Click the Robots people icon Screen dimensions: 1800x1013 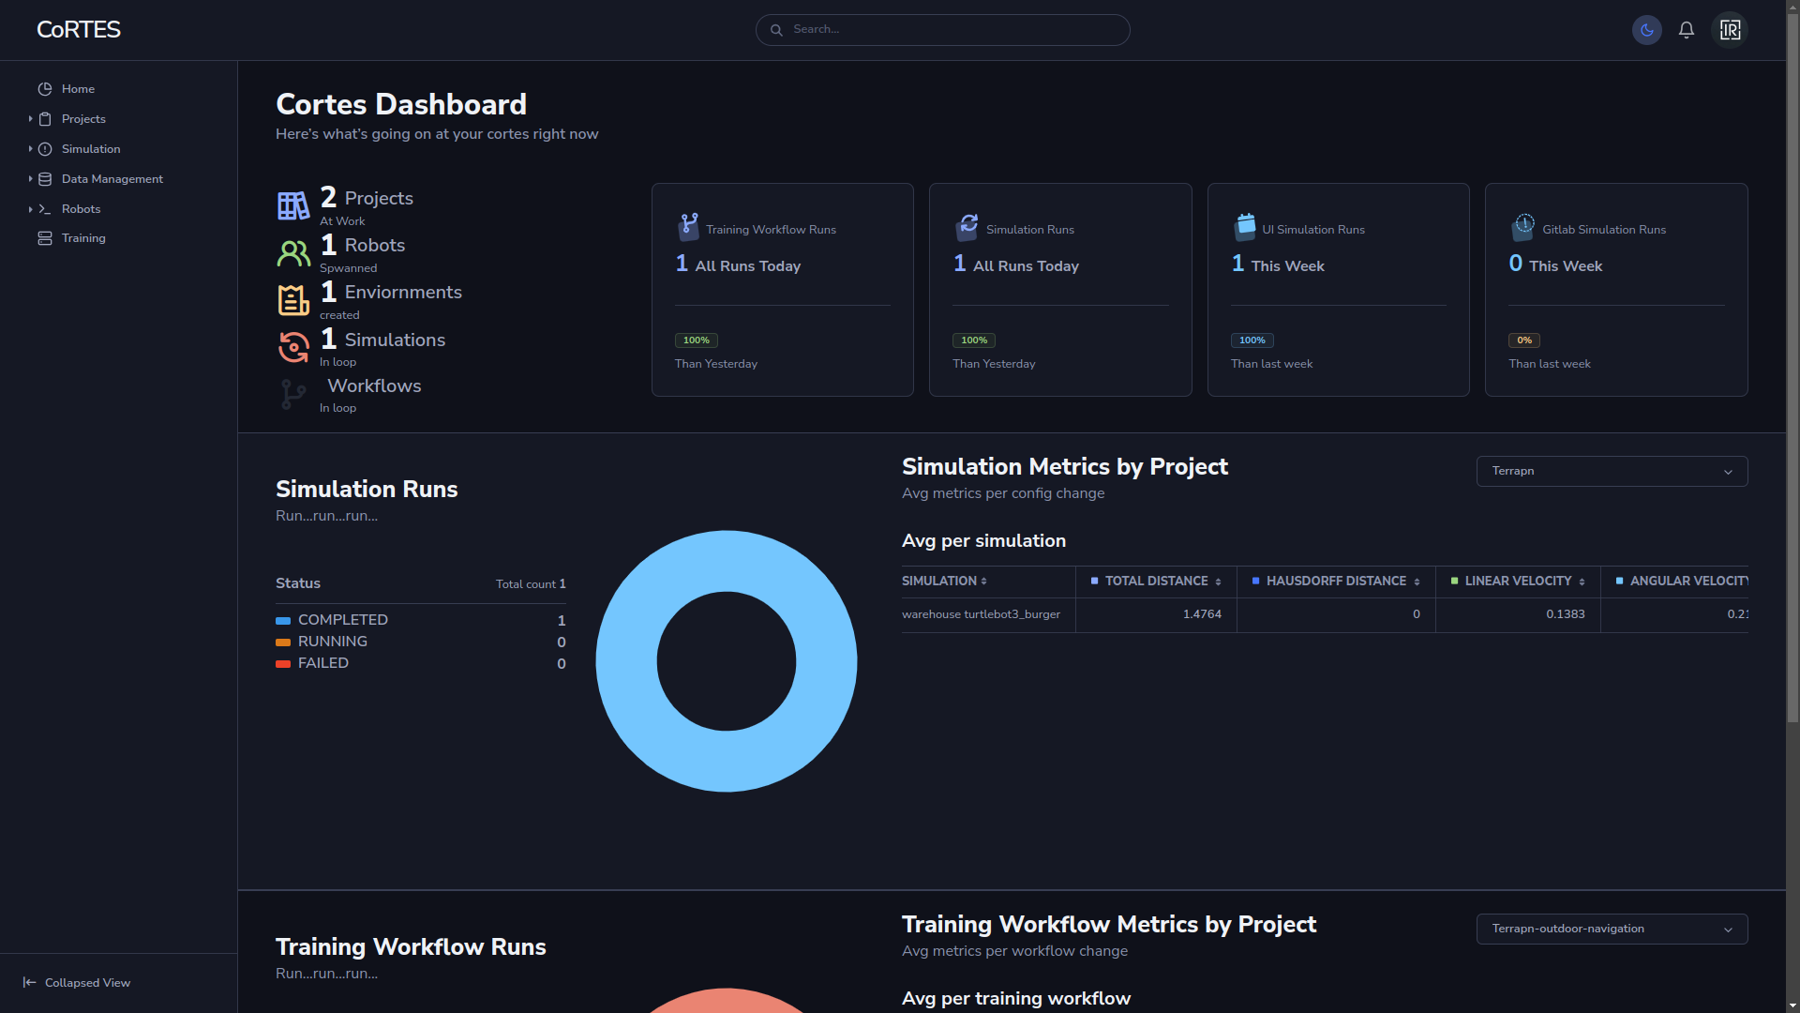293,253
